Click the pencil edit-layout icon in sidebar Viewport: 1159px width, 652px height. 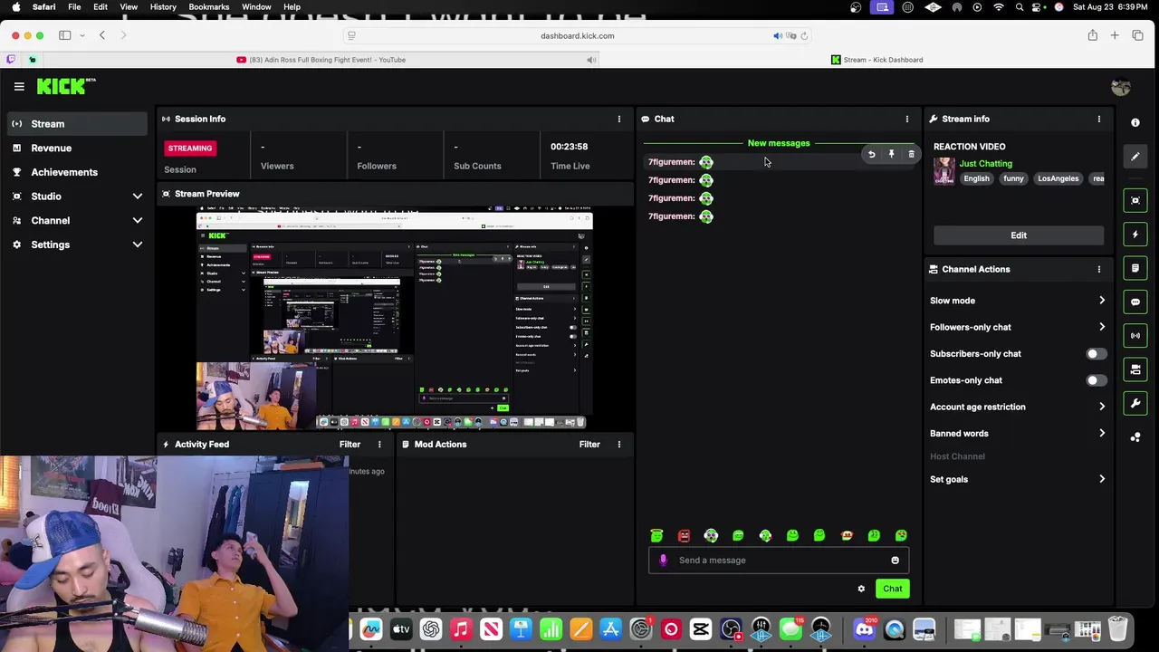pyautogui.click(x=1135, y=157)
